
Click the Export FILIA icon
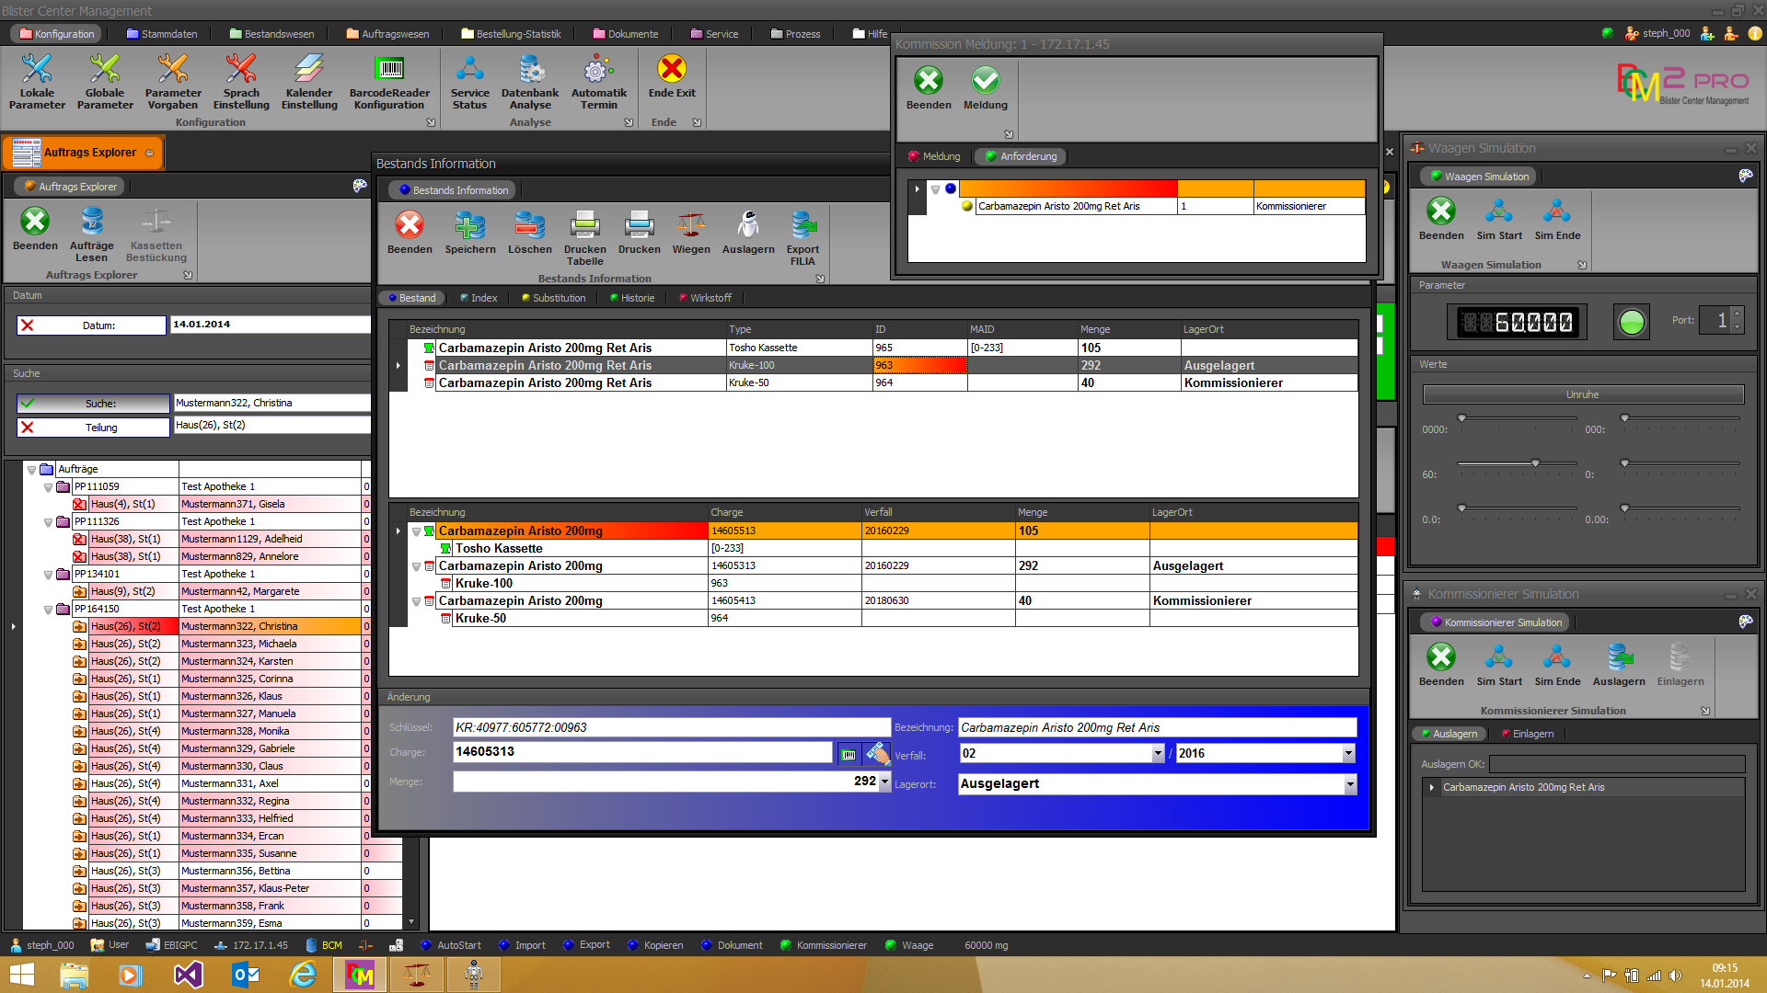pyautogui.click(x=803, y=226)
